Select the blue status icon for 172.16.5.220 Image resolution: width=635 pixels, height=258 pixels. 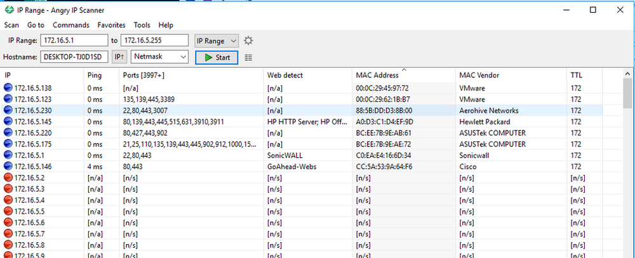[x=8, y=132]
